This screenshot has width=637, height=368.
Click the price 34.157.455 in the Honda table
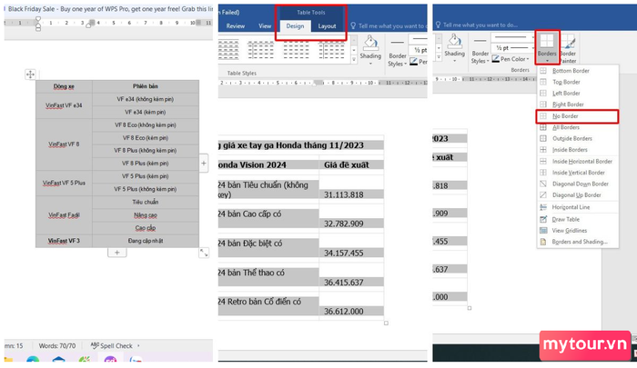coord(344,254)
